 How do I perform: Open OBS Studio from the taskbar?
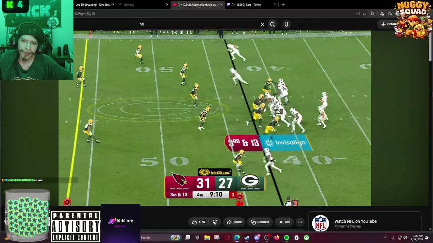267,238
